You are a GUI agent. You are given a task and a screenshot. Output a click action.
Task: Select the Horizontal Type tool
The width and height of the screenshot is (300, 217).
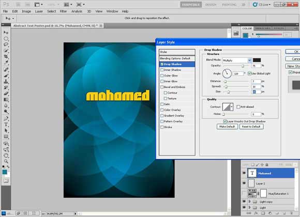(x=6, y=125)
